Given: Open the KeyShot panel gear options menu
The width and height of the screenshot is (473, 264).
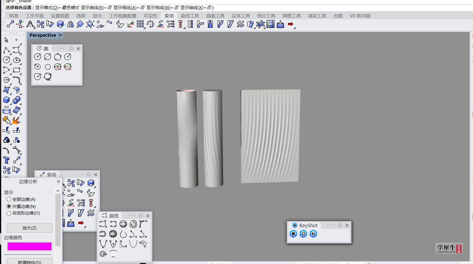Looking at the screenshot, I should [340, 225].
